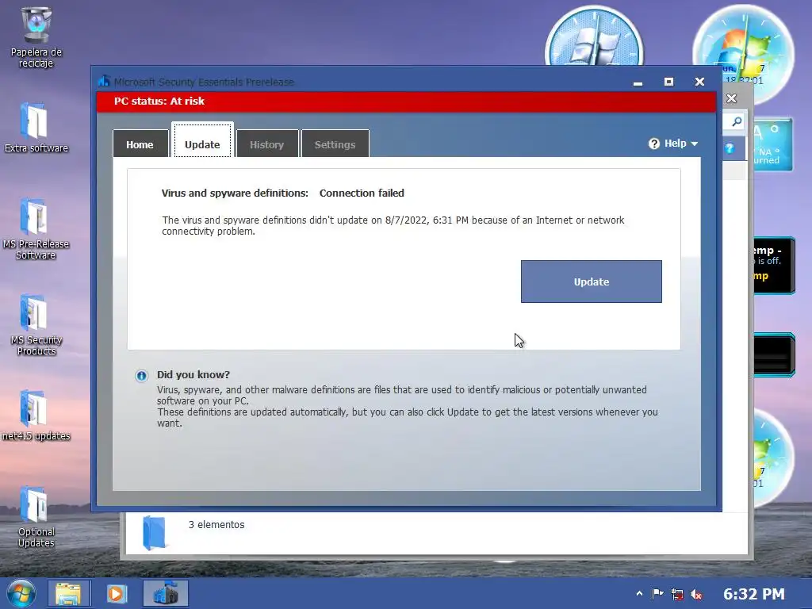Image resolution: width=812 pixels, height=609 pixels.
Task: Click the 3 elementos text in Explorer
Action: pyautogui.click(x=216, y=525)
